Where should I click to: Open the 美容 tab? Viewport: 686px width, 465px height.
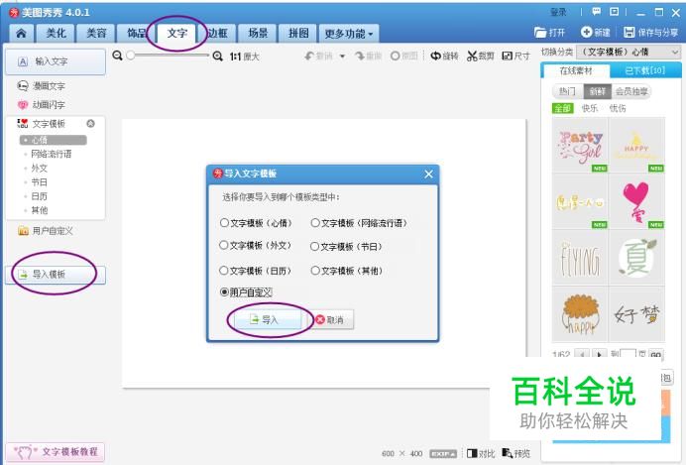pos(96,34)
